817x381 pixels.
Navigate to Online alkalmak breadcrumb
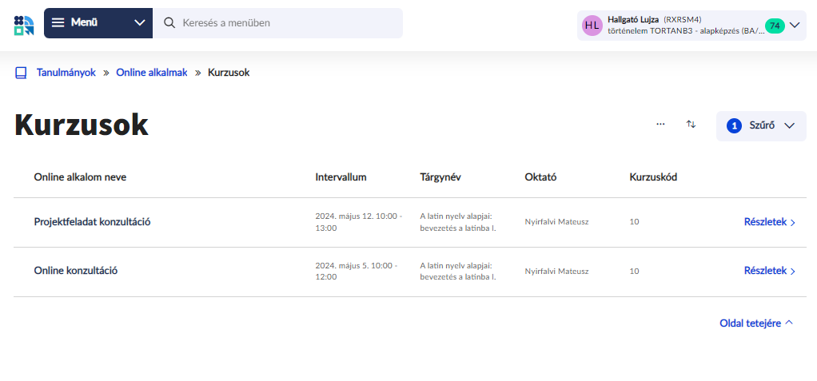(x=151, y=73)
